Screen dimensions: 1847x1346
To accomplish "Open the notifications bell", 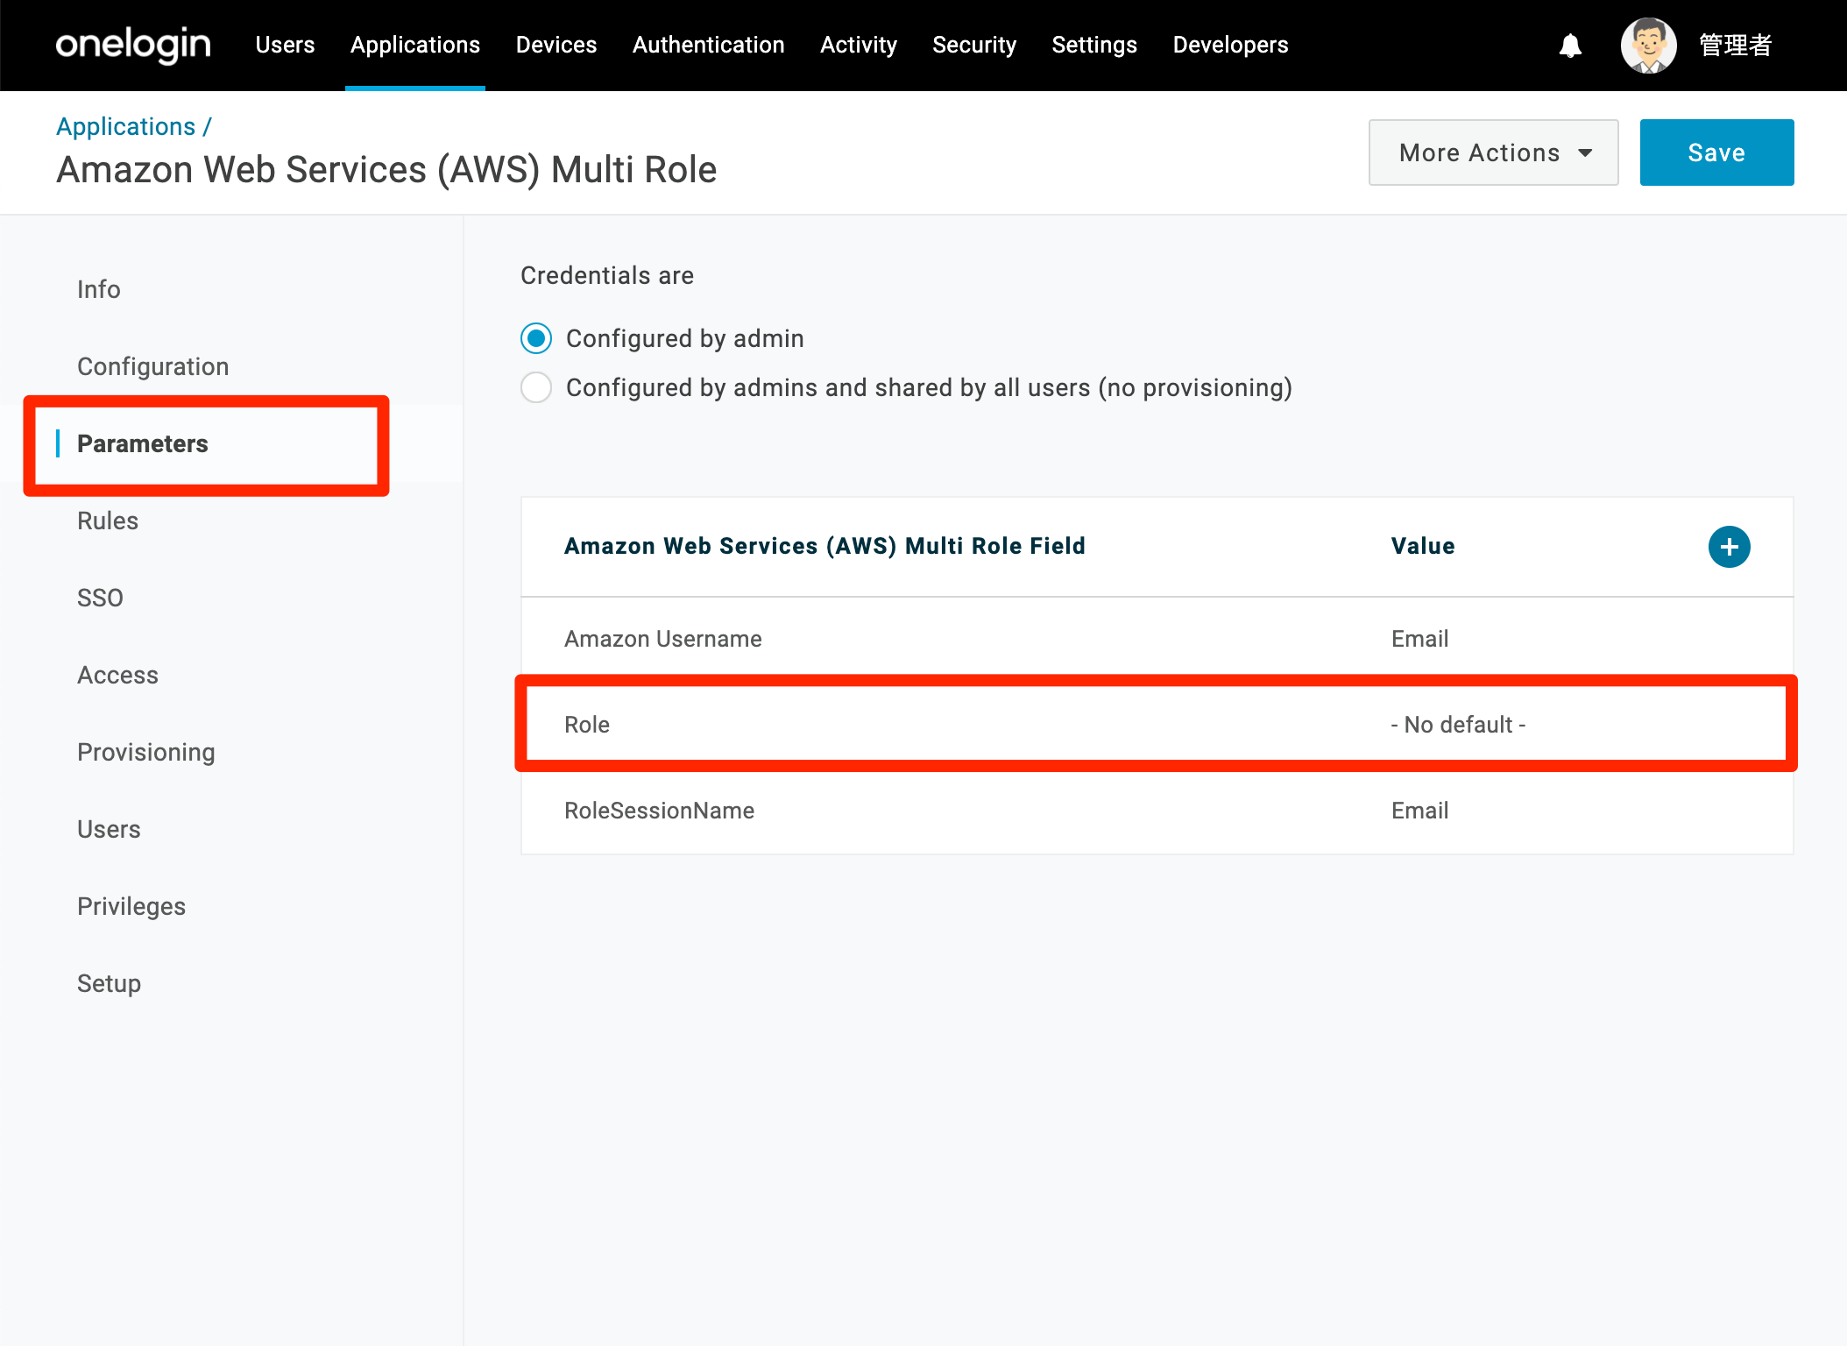I will 1570,45.
